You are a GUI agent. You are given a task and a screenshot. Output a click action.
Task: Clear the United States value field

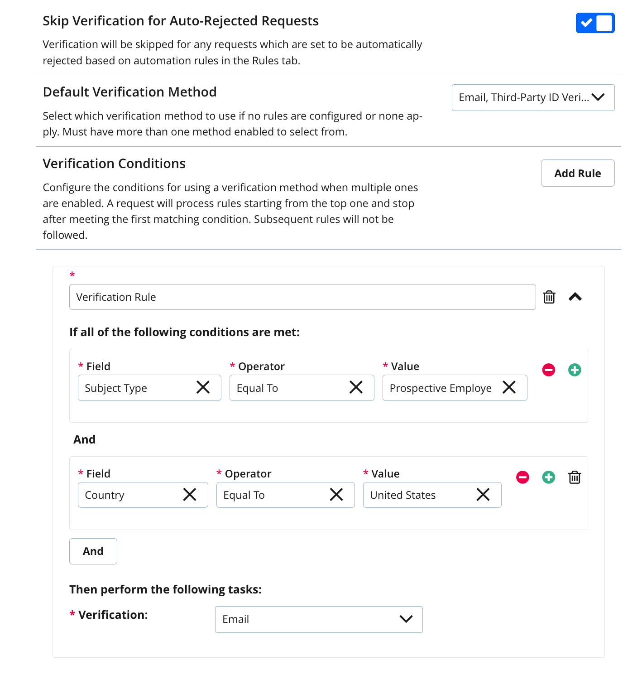pyautogui.click(x=483, y=495)
